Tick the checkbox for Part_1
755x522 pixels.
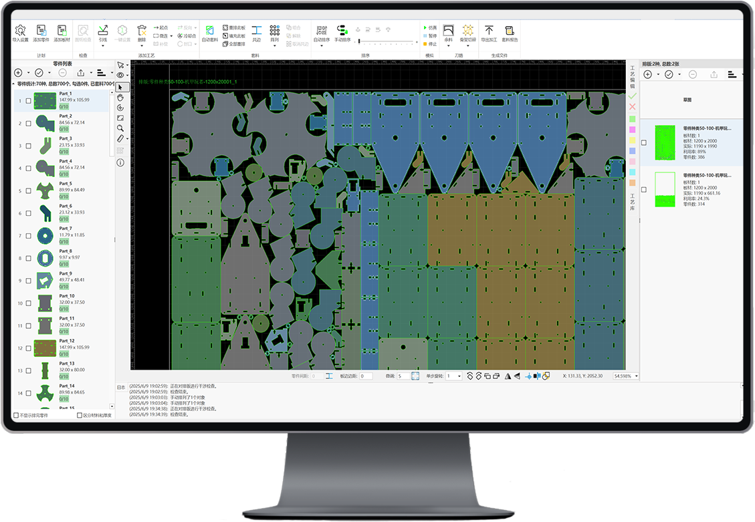28,101
